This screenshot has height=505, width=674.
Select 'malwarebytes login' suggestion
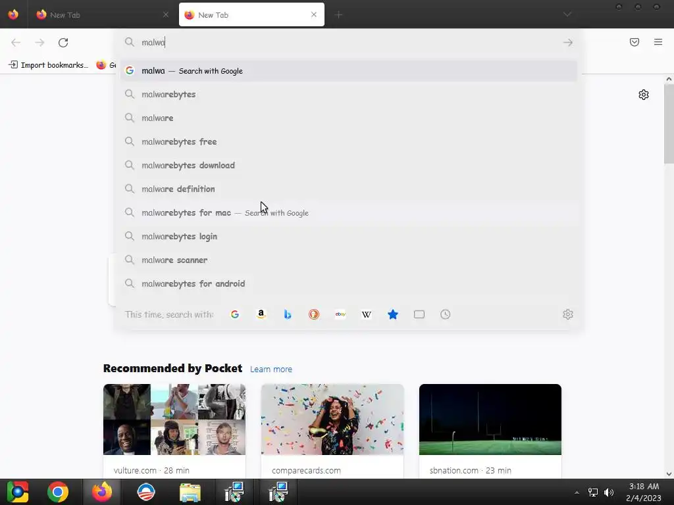pos(349,236)
